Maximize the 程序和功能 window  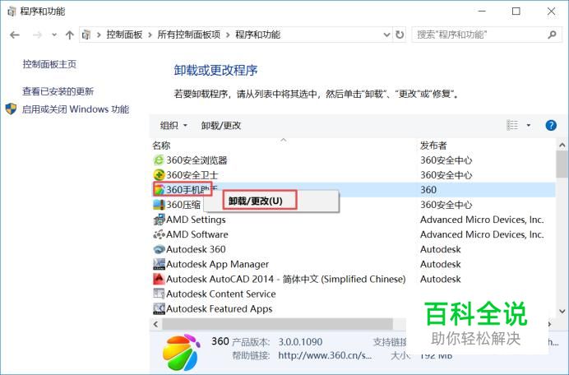point(516,12)
